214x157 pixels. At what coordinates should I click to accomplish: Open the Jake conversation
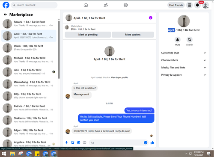[x=29, y=72]
